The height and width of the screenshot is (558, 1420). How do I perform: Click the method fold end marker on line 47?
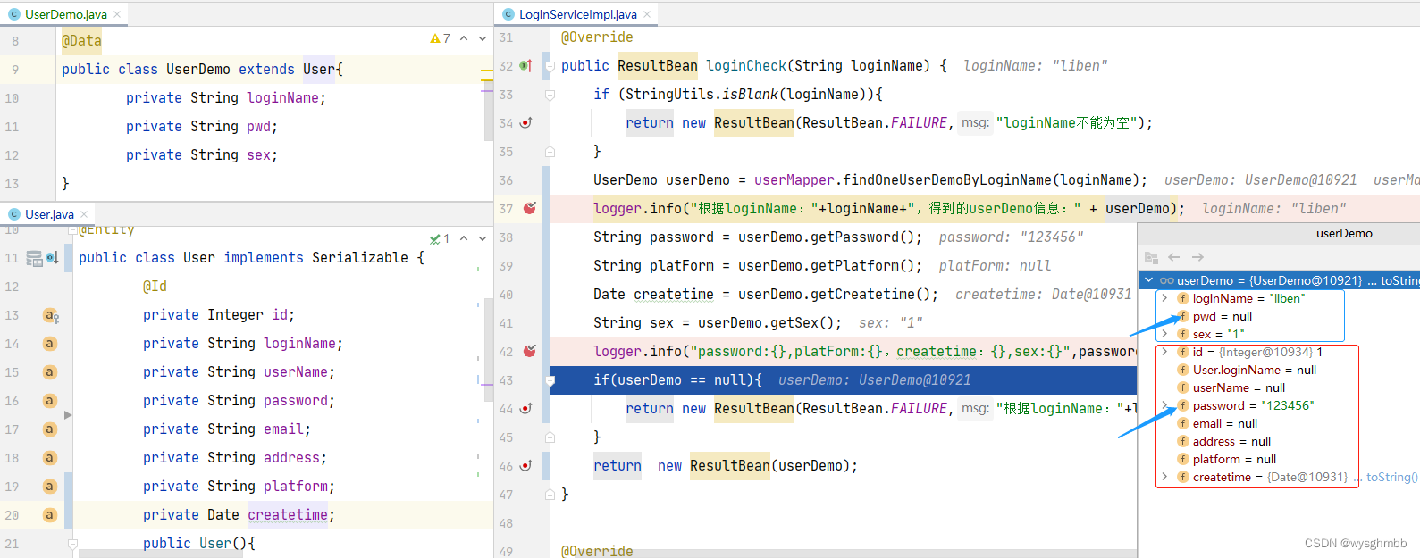[550, 495]
